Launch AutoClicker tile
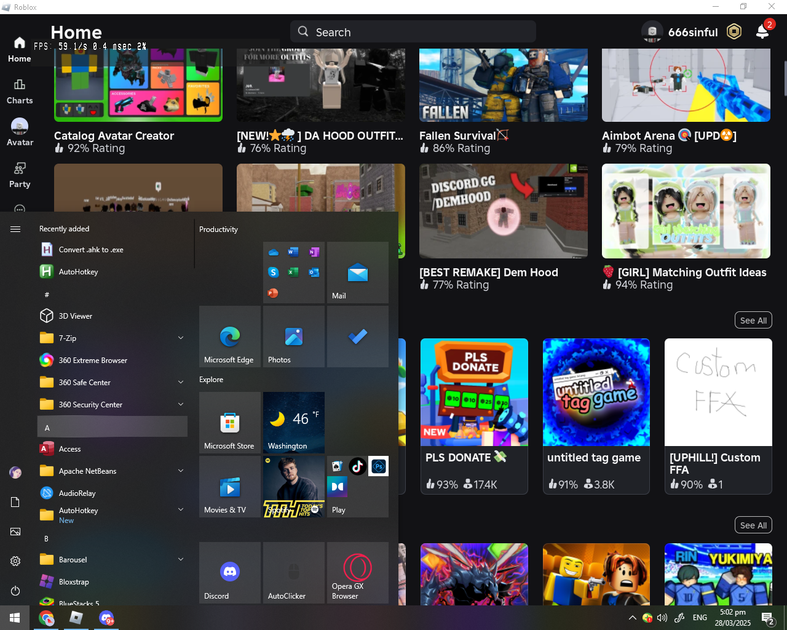This screenshot has width=787, height=630. point(294,573)
